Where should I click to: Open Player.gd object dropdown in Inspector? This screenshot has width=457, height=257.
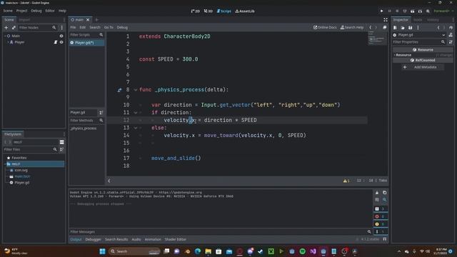tap(419, 35)
